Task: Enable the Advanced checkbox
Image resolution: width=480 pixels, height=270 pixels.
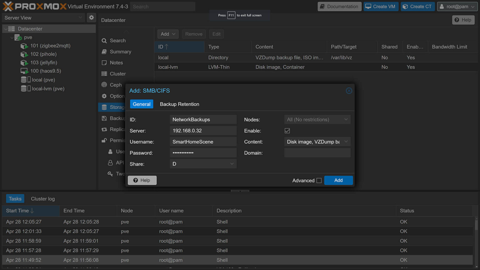Action: [319, 181]
